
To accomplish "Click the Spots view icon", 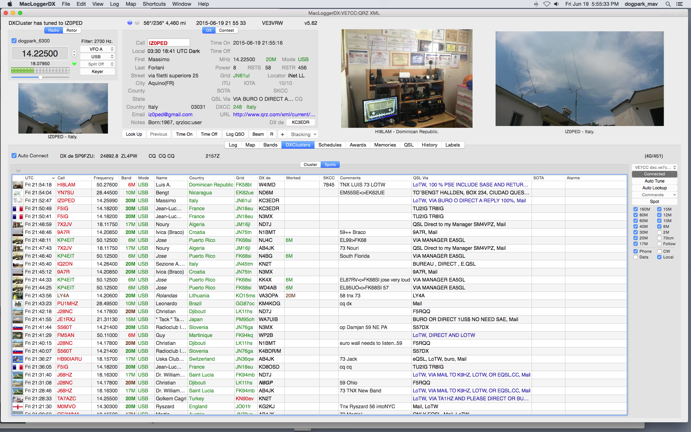I will point(329,165).
